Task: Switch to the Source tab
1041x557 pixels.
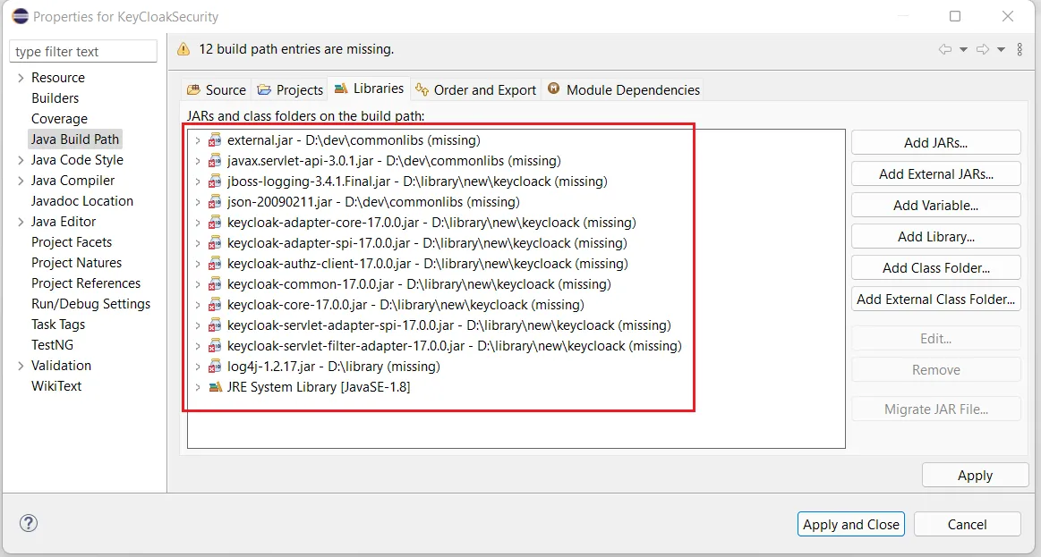Action: pyautogui.click(x=217, y=89)
